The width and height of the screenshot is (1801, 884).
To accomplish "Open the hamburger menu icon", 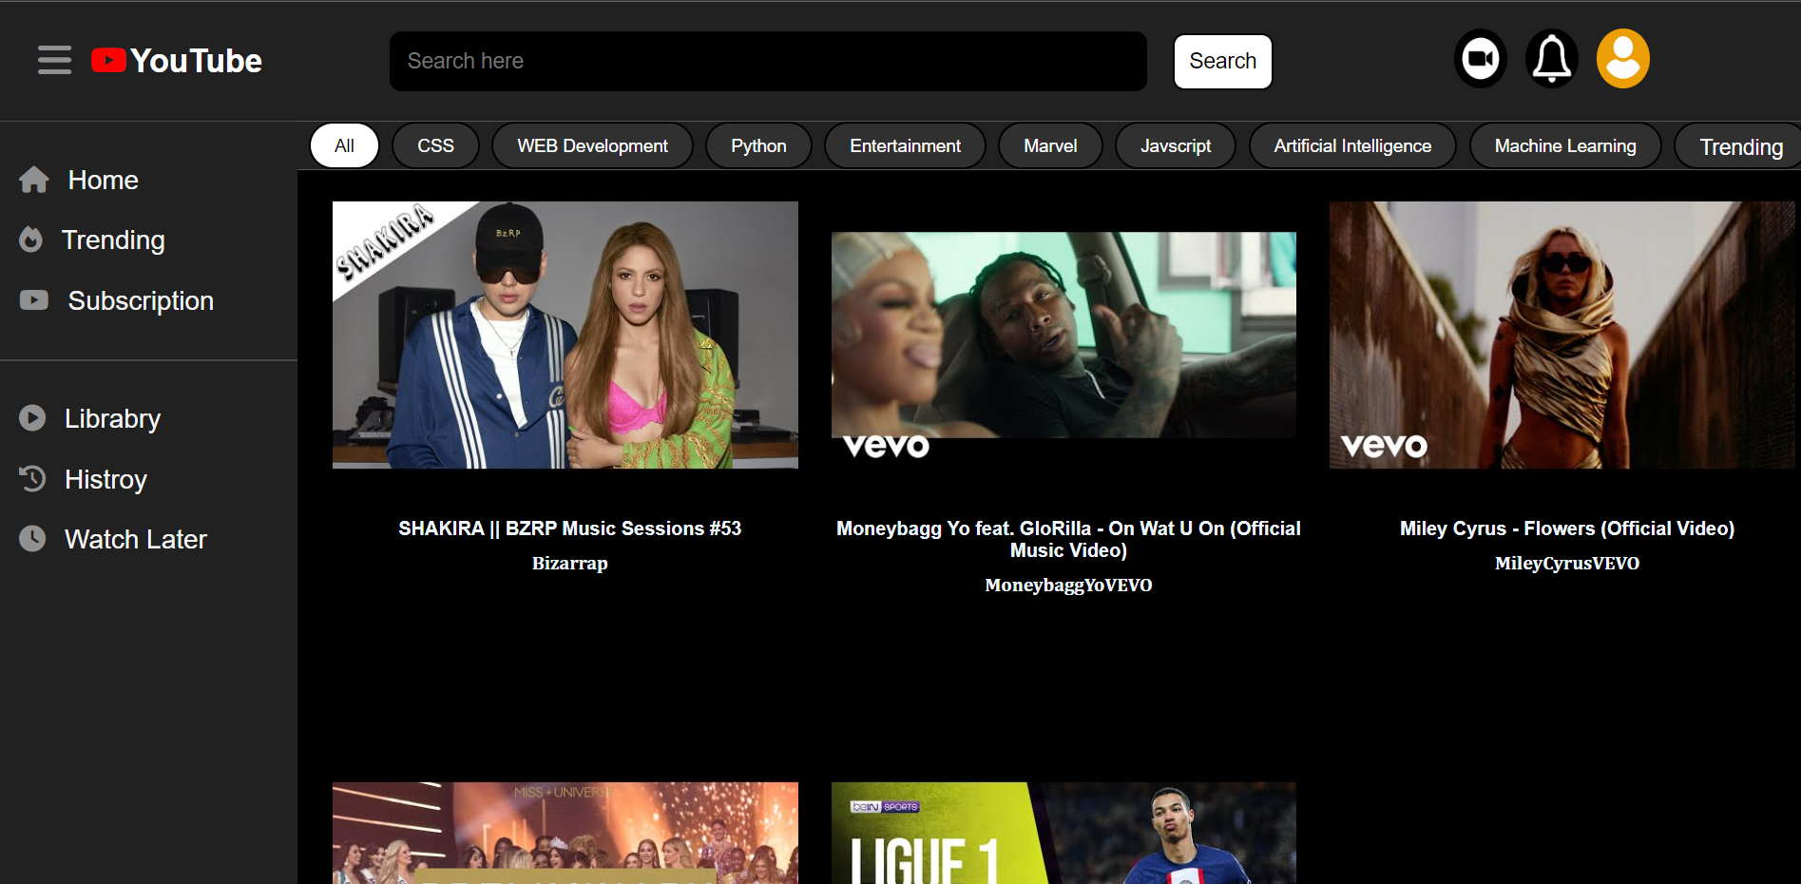I will point(54,60).
